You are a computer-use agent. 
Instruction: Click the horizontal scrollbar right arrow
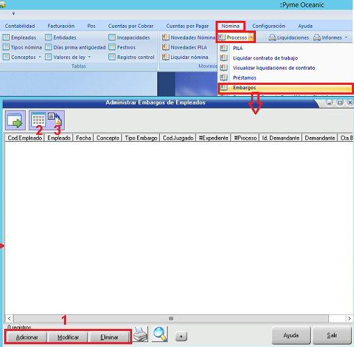click(x=349, y=318)
